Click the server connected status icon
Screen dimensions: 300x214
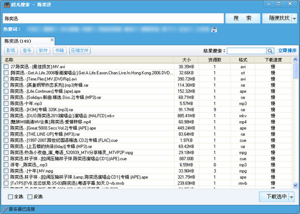(x=4, y=209)
